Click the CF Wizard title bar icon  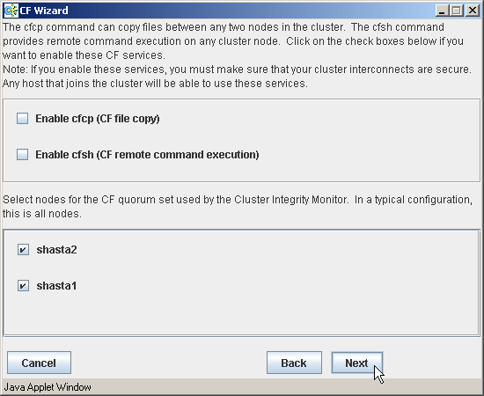click(x=11, y=11)
